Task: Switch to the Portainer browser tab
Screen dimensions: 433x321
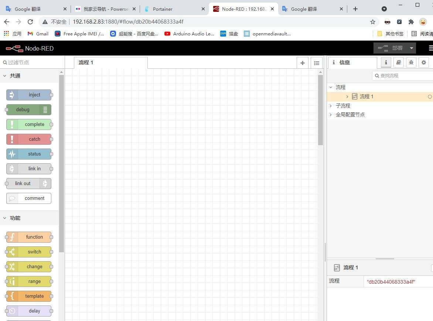Action: point(174,9)
